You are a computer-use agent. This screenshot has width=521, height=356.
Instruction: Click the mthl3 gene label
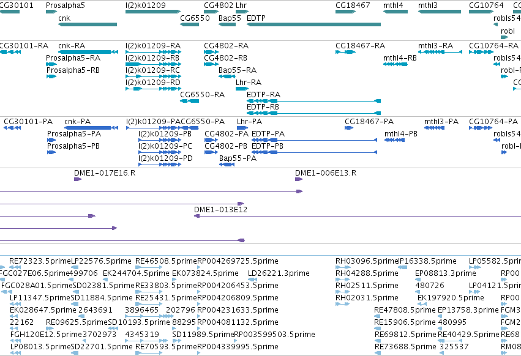click(x=427, y=6)
